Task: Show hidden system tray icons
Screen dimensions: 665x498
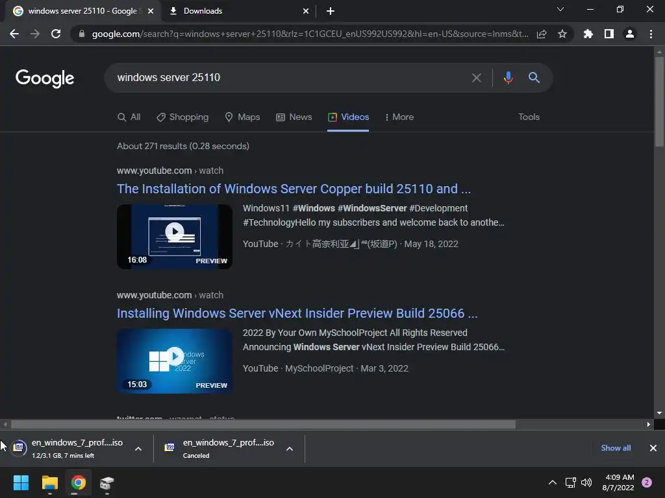Action: (x=553, y=482)
